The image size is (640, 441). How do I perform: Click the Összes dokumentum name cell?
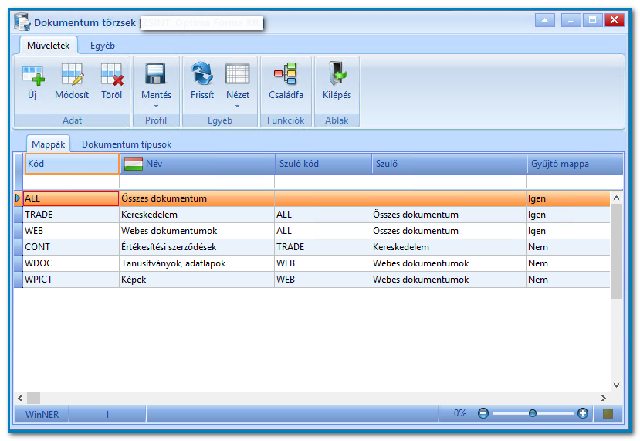coord(197,198)
